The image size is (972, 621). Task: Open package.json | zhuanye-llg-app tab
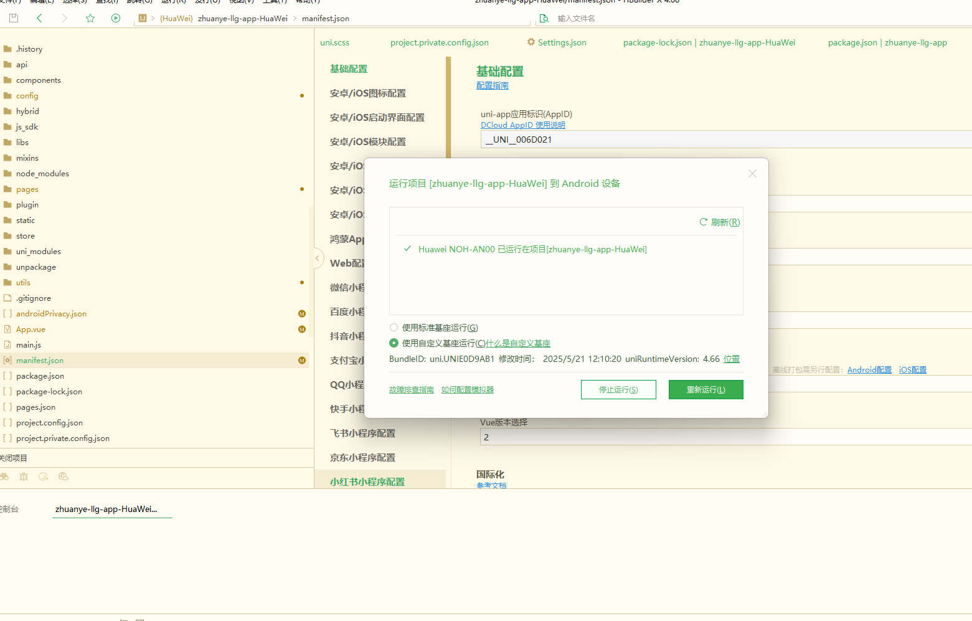tap(887, 42)
